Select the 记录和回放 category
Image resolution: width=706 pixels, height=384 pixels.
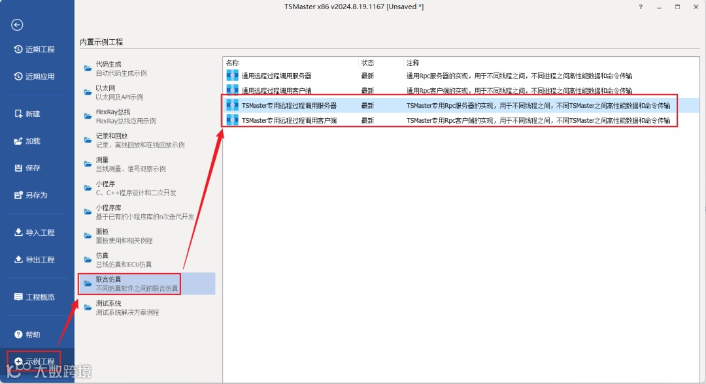(x=147, y=140)
